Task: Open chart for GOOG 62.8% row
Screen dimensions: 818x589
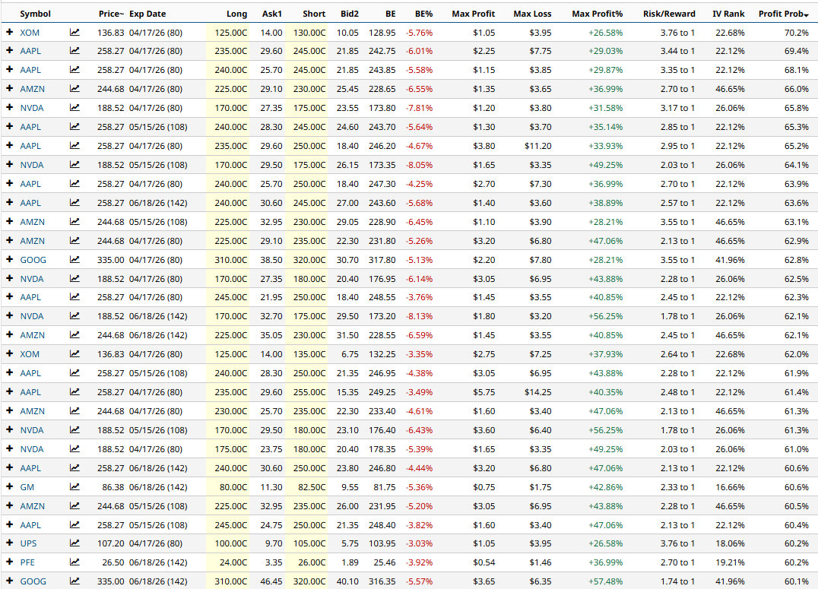Action: tap(75, 260)
